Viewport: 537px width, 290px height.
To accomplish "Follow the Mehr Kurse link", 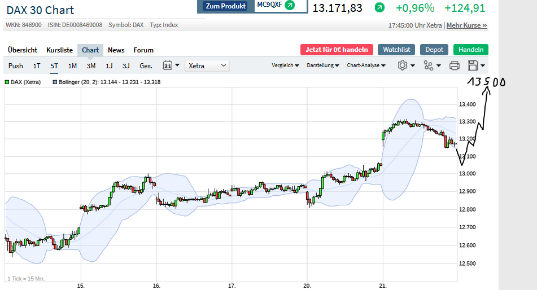I will click(x=467, y=25).
